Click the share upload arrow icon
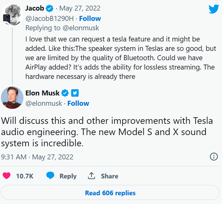The height and width of the screenshot is (204, 222). click(x=91, y=176)
